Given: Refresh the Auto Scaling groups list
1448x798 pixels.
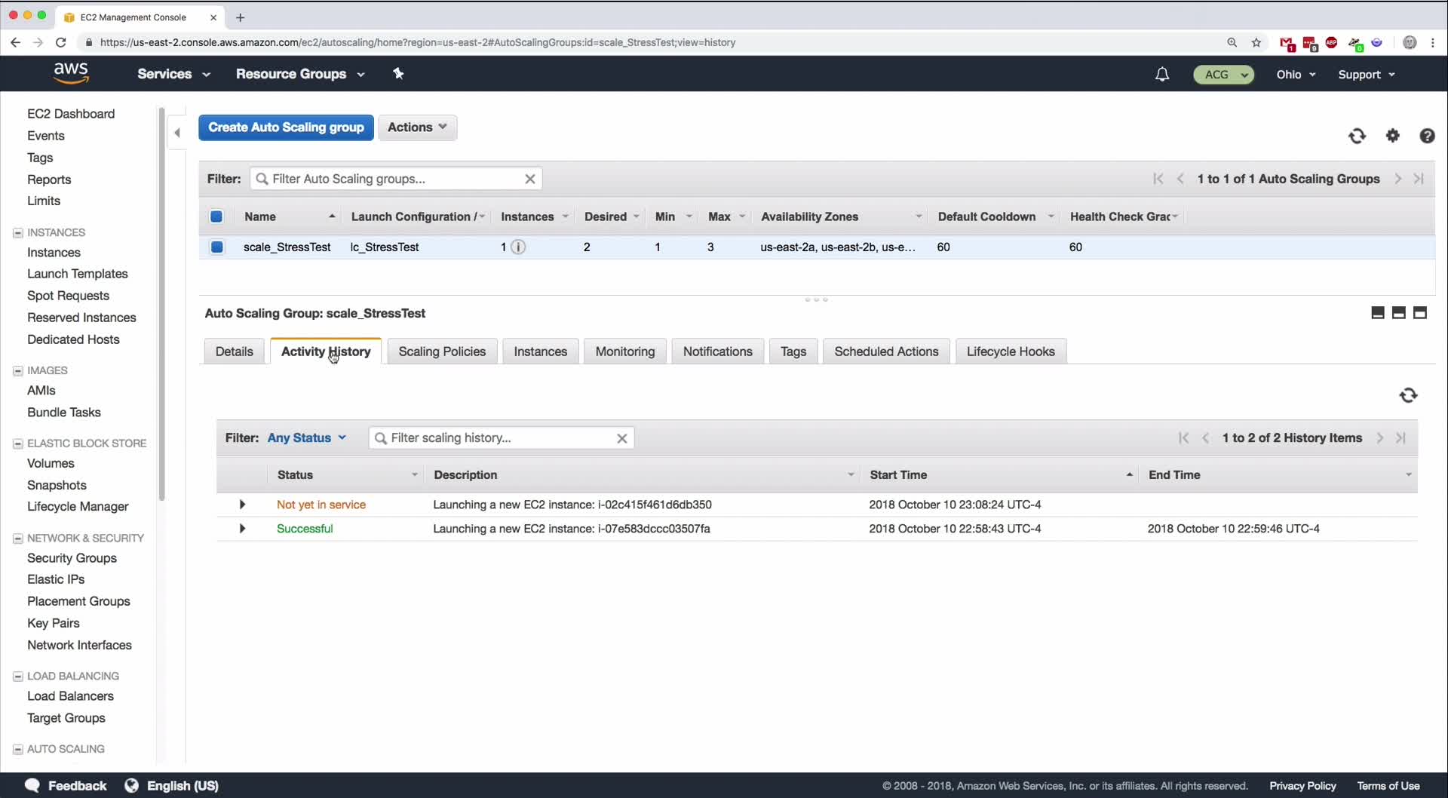Looking at the screenshot, I should click(1357, 136).
